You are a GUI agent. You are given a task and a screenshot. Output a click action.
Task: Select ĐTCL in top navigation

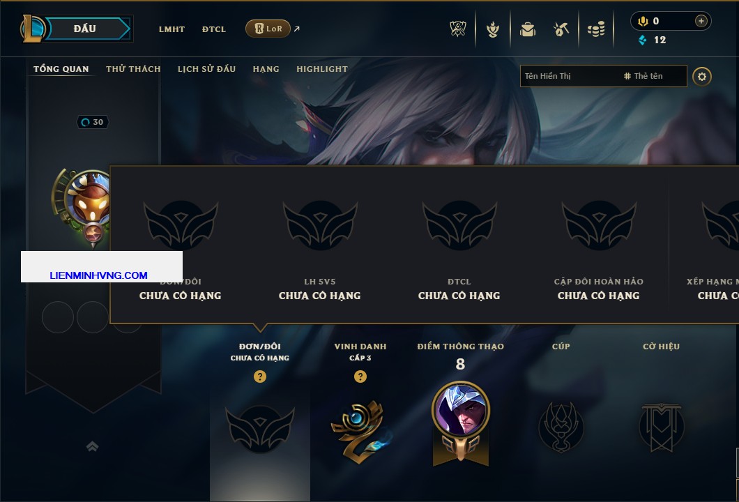[214, 29]
